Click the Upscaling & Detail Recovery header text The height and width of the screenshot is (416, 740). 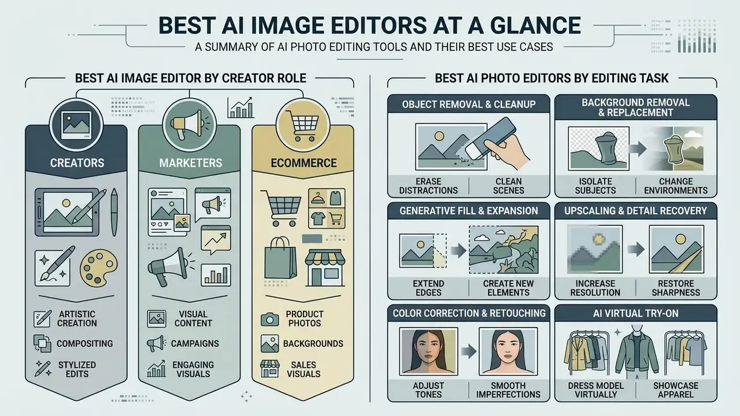coord(635,210)
